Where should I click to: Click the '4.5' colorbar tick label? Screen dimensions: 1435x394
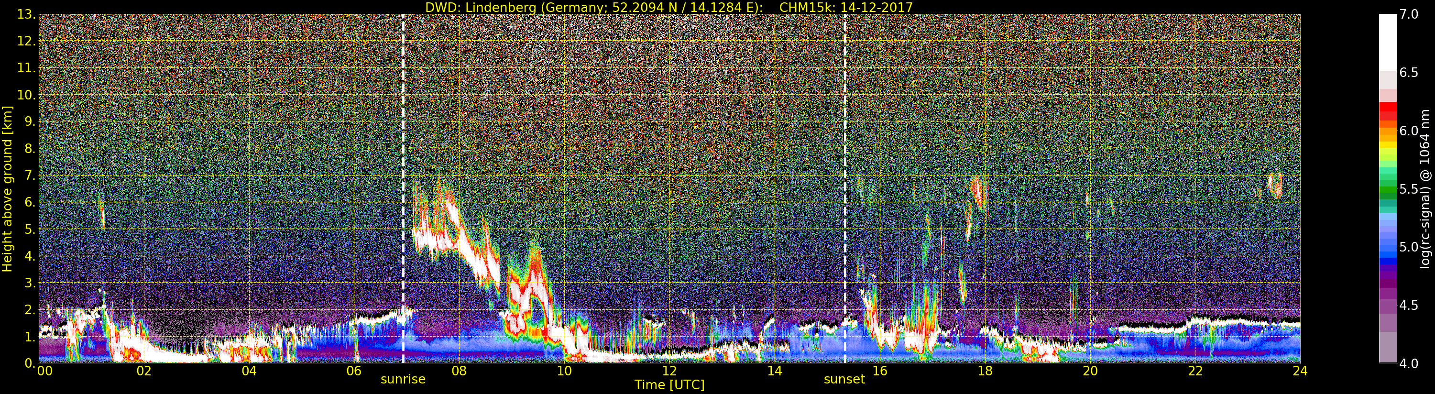pos(1409,306)
